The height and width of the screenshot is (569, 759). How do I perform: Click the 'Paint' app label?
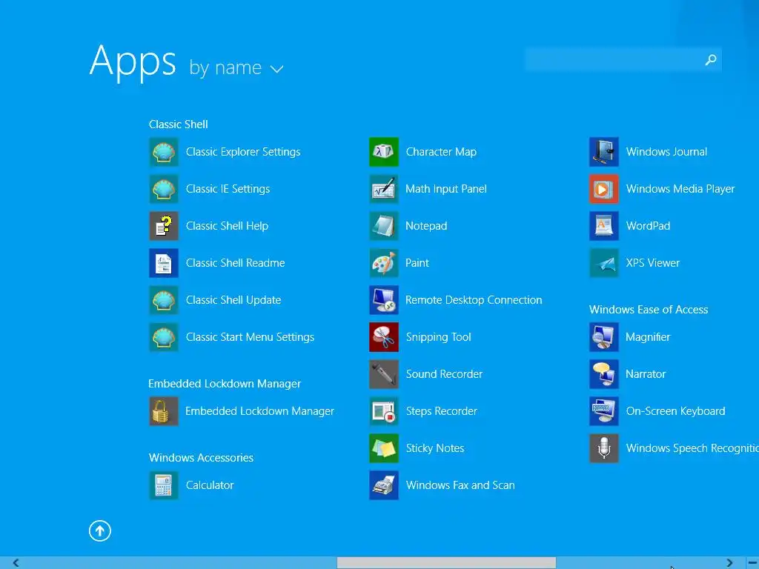click(417, 263)
